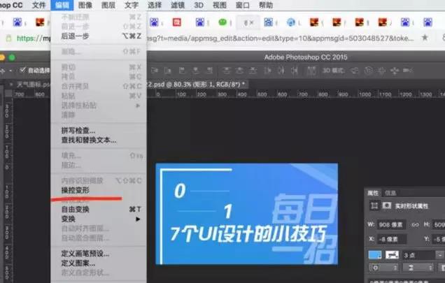Expand the 选择性粘贴 submenu arrow

coord(138,106)
